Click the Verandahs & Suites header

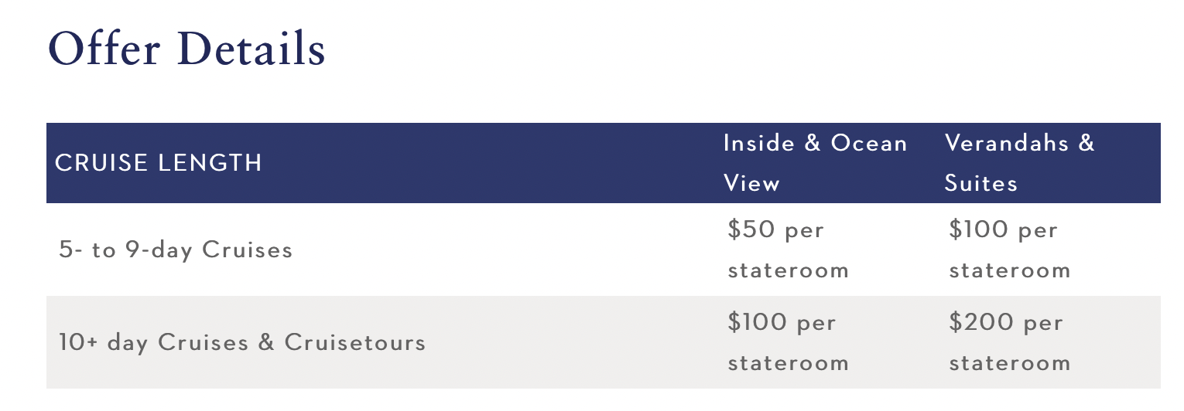click(1020, 163)
